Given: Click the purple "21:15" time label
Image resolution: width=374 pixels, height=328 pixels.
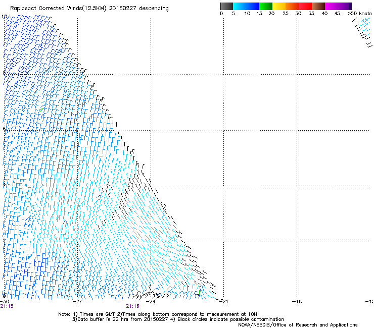Looking at the screenshot, I should (x=7, y=306).
